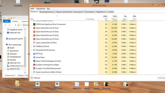Image resolution: width=165 pixels, height=93 pixels.
Task: Select Недавние места in Explorer sidebar
Action: [x=15, y=30]
